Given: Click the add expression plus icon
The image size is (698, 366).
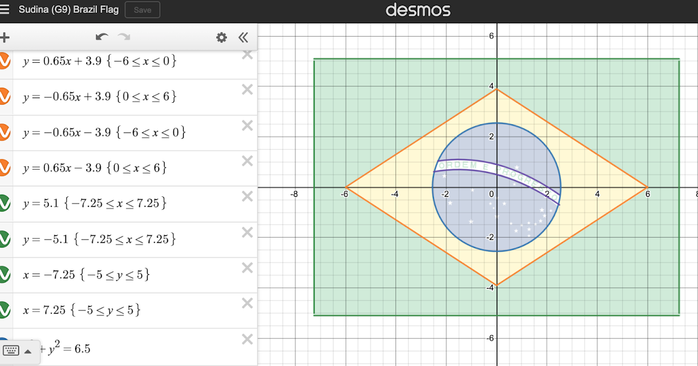Looking at the screenshot, I should tap(5, 37).
